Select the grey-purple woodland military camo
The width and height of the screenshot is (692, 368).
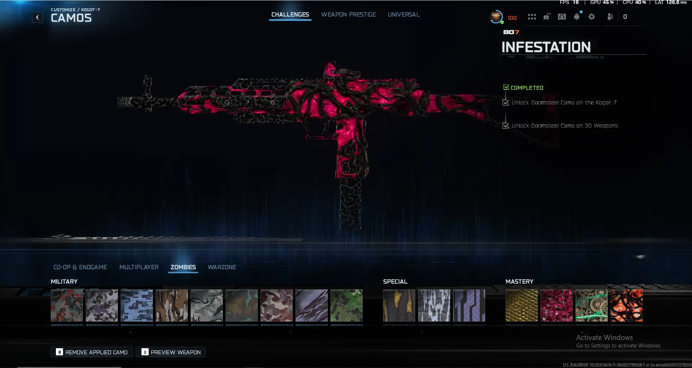click(x=102, y=305)
